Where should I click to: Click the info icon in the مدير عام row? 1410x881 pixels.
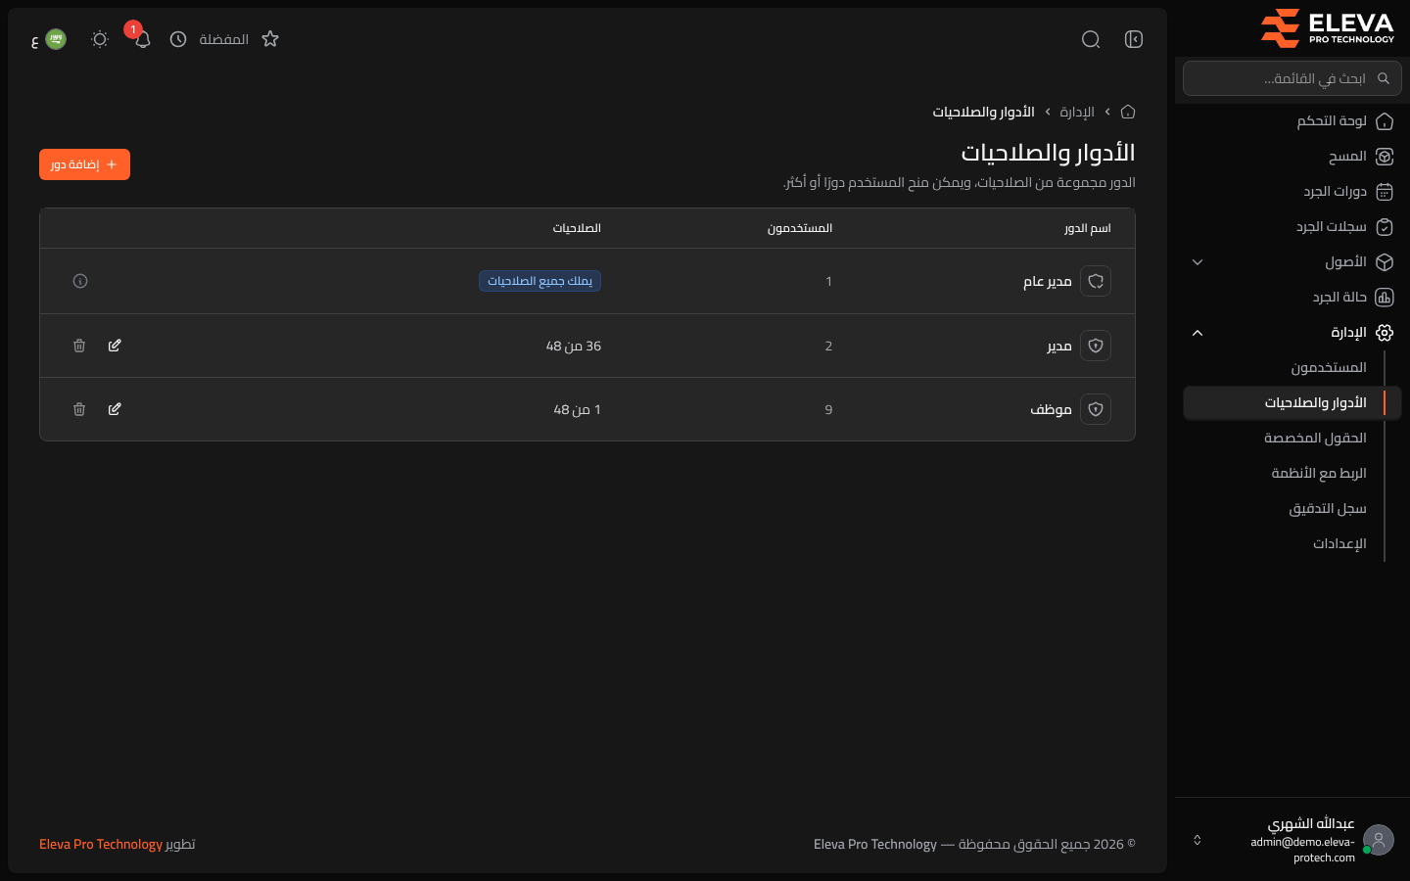click(80, 281)
